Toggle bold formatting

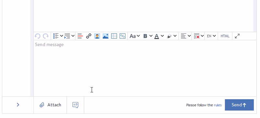[145, 36]
